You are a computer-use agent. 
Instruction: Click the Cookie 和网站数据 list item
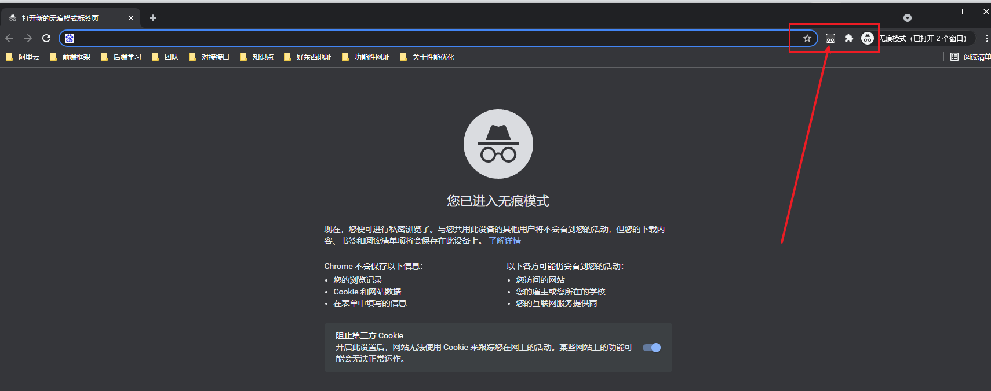[367, 292]
